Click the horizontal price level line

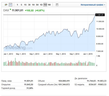tap(49, 15)
